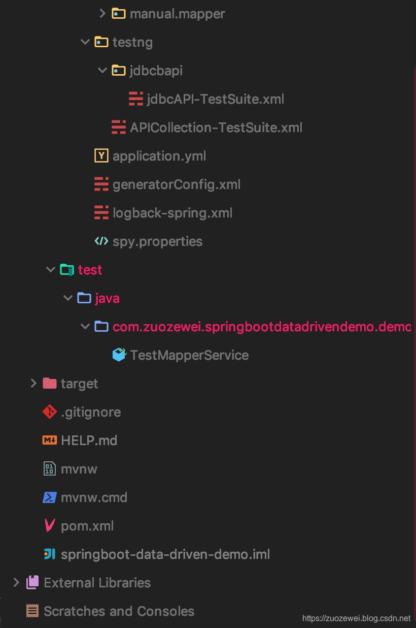Screen dimensions: 416x628
Task: Click the pom.xml Maven icon
Action: click(49, 526)
